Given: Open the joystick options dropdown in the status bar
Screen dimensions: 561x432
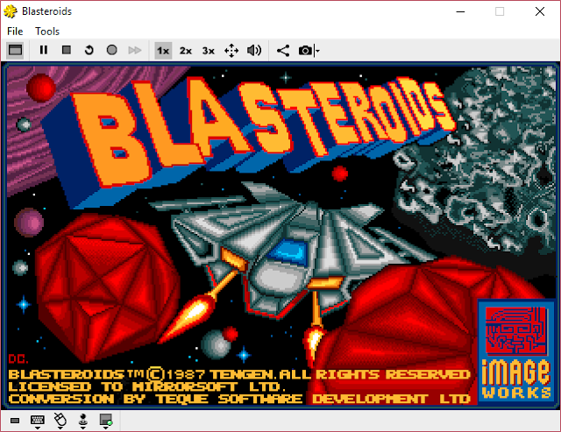Looking at the screenshot, I should 83,421.
